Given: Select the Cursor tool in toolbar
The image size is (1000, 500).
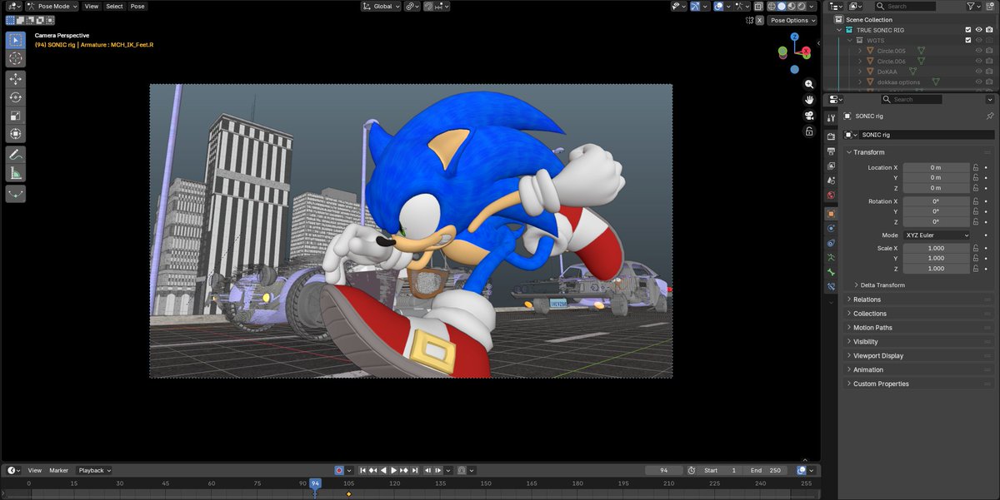Looking at the screenshot, I should coord(15,58).
